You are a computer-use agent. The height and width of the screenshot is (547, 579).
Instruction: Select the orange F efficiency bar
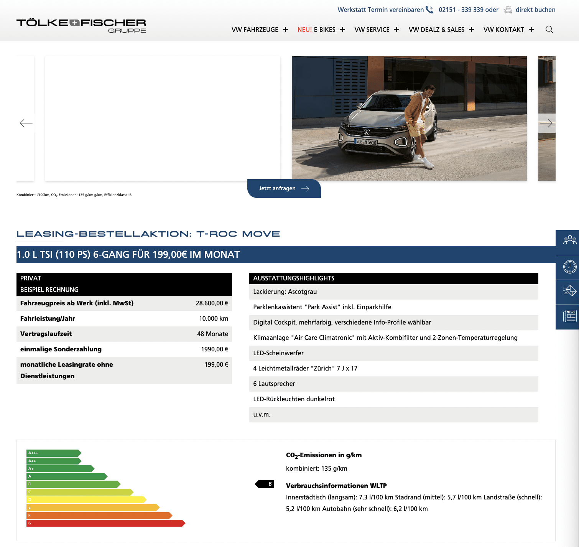99,516
